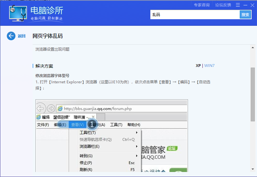Expand the 浏览器栏(E) submenu arrow
257x177 pixels.
(x=137, y=147)
